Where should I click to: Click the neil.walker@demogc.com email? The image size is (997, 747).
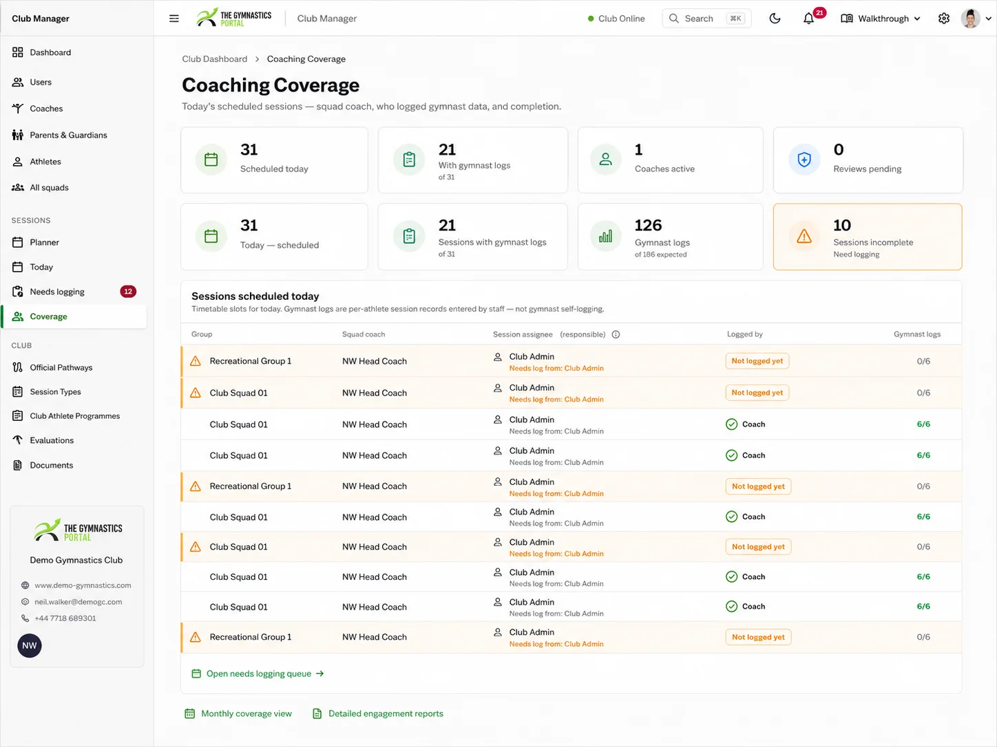click(x=78, y=602)
